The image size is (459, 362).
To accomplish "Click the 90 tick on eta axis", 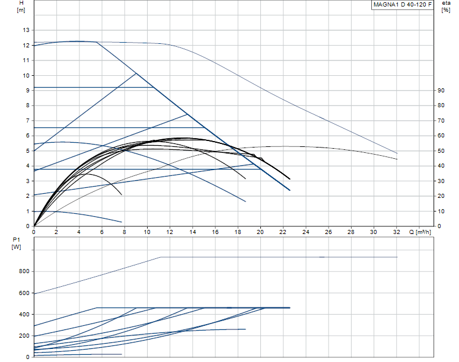I will point(441,91).
